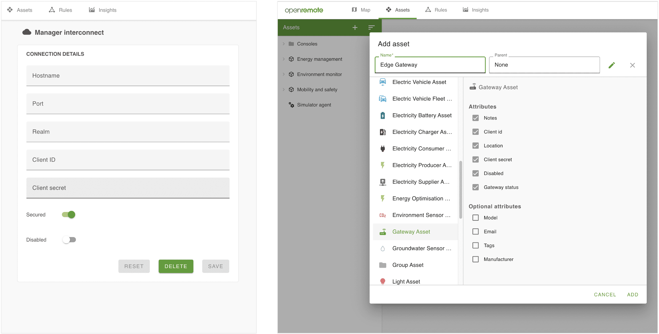Image resolution: width=659 pixels, height=334 pixels.
Task: Select the Electricity Charger Asset icon
Action: [x=382, y=132]
